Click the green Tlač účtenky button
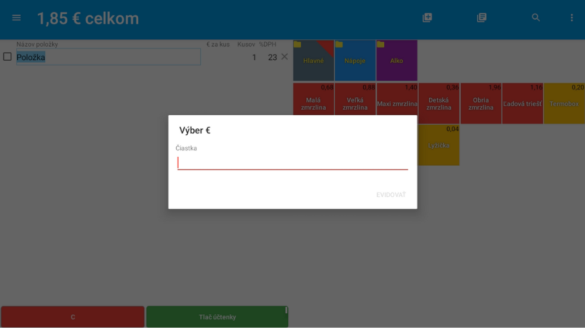The width and height of the screenshot is (585, 328). tap(217, 317)
